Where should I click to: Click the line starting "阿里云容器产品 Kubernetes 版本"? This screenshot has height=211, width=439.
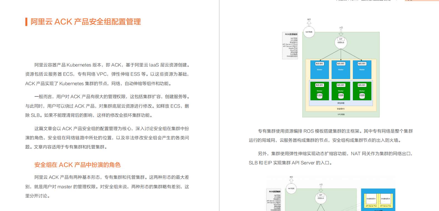[112, 65]
